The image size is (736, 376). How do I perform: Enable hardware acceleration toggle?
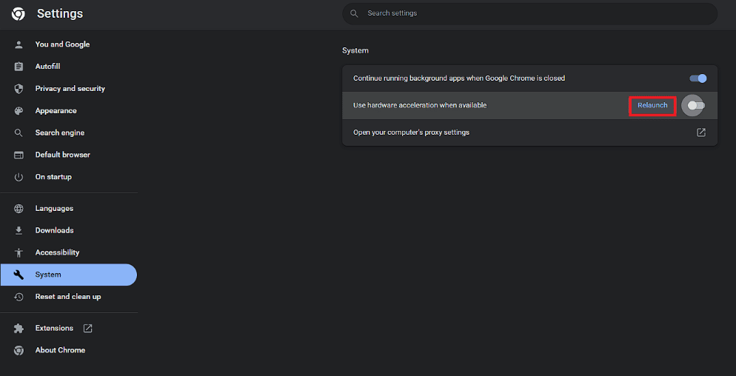pyautogui.click(x=695, y=106)
